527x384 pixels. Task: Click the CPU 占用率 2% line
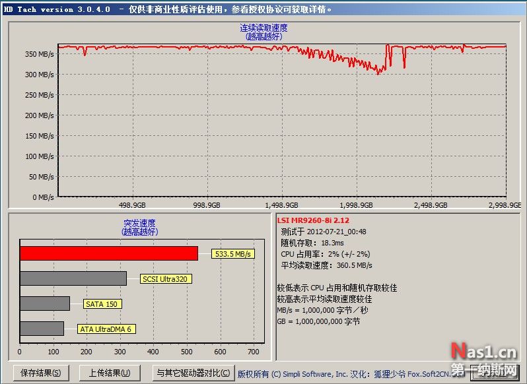click(326, 254)
